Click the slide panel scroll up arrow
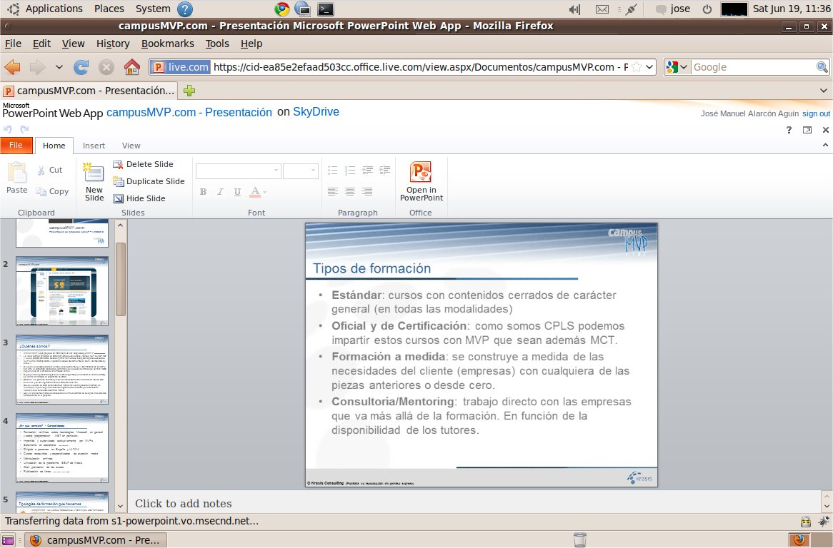833x548 pixels. pyautogui.click(x=121, y=225)
